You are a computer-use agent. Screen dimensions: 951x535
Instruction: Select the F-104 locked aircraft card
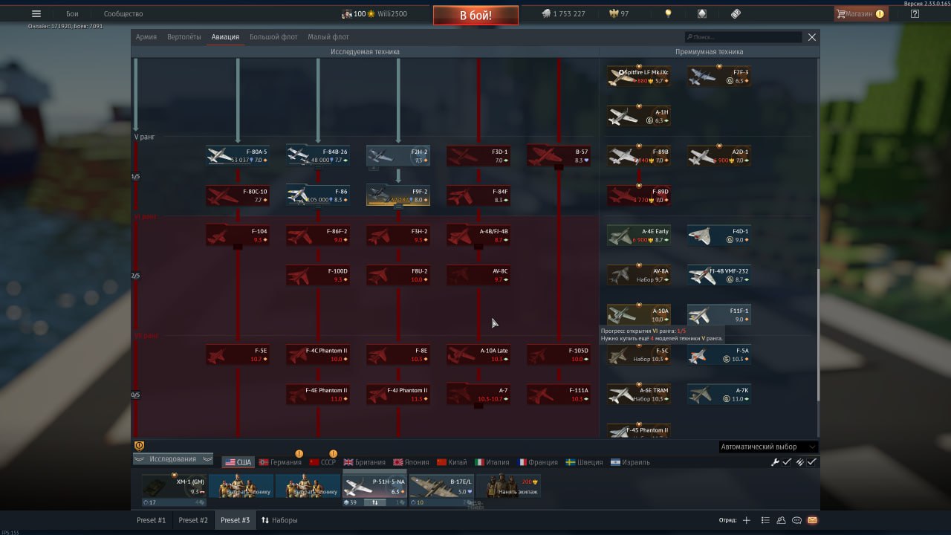(x=238, y=235)
